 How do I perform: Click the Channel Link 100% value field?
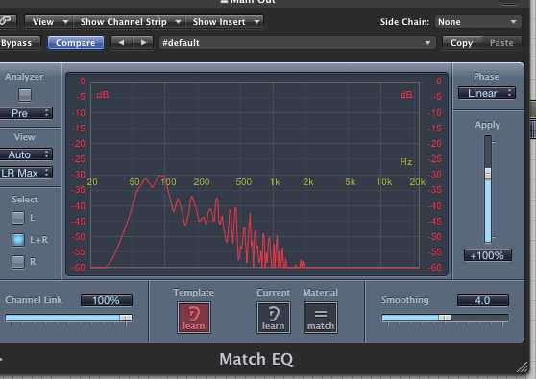[x=107, y=300]
